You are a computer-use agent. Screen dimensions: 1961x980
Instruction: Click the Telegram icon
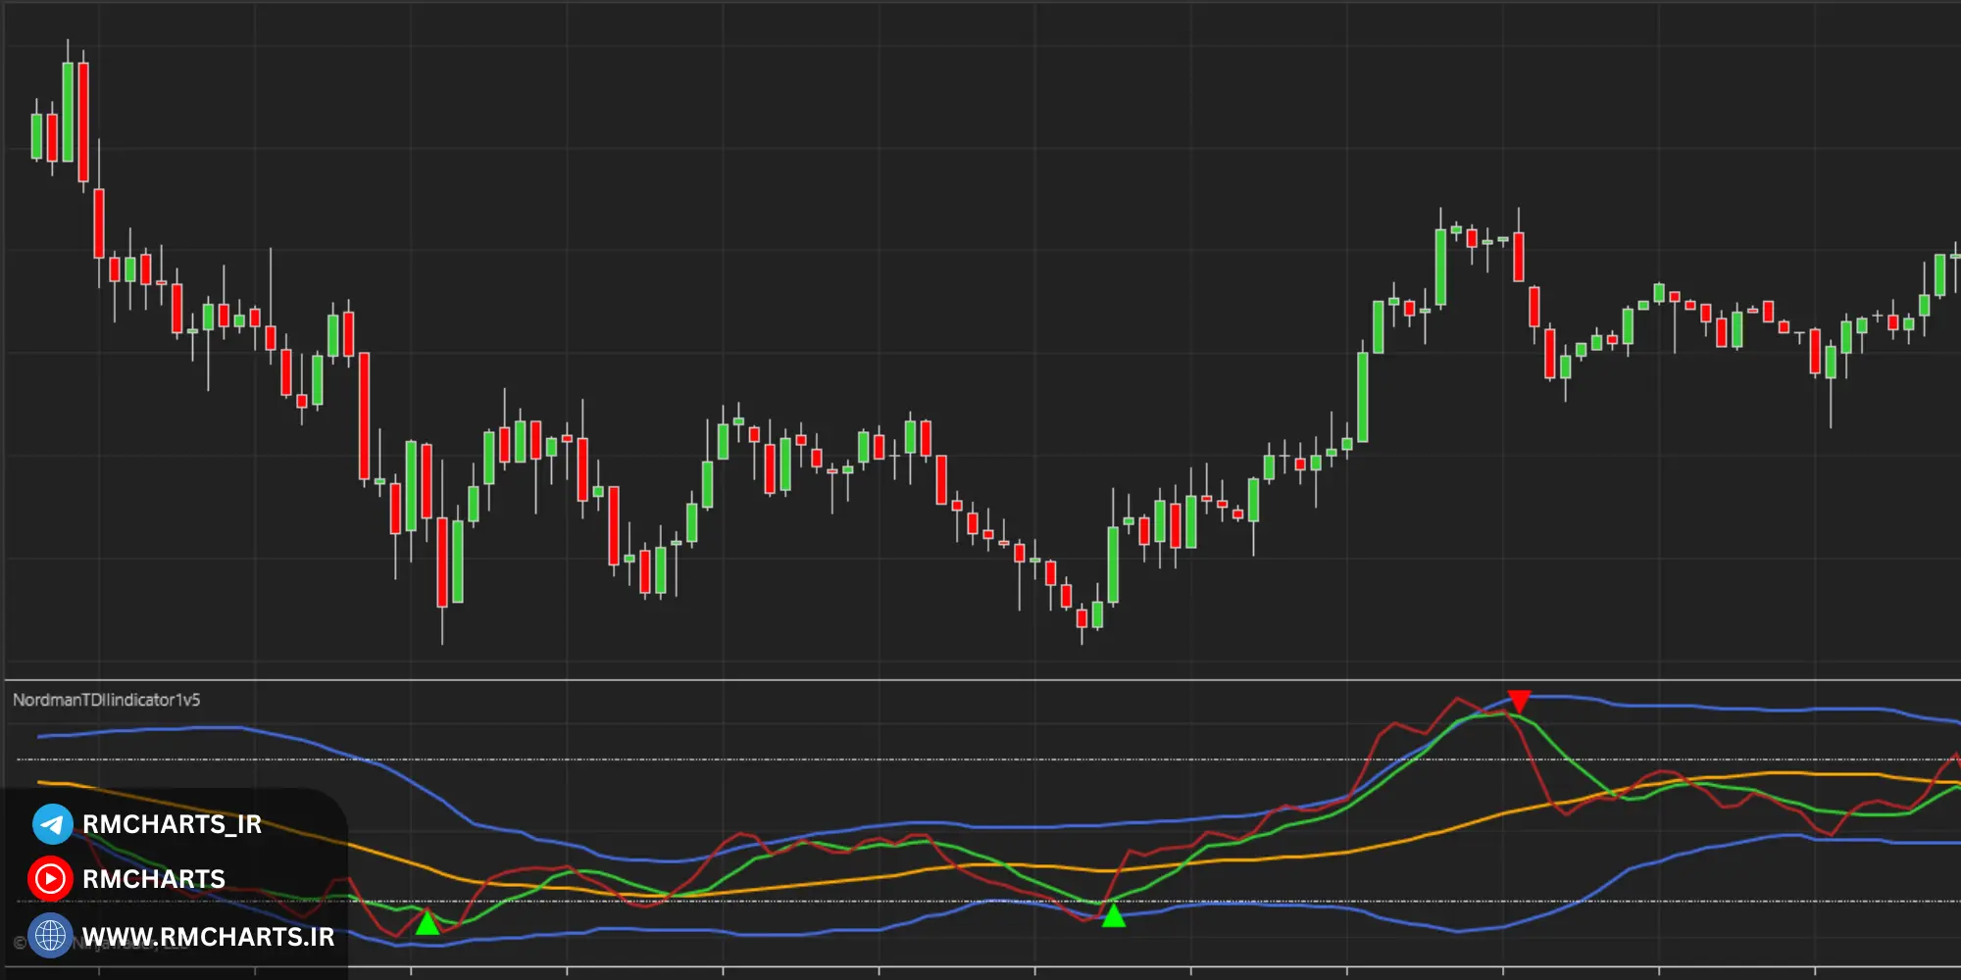52,824
